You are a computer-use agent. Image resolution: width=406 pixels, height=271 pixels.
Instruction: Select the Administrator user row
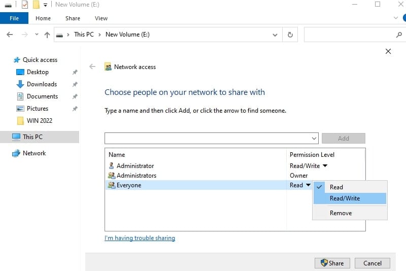coord(196,165)
